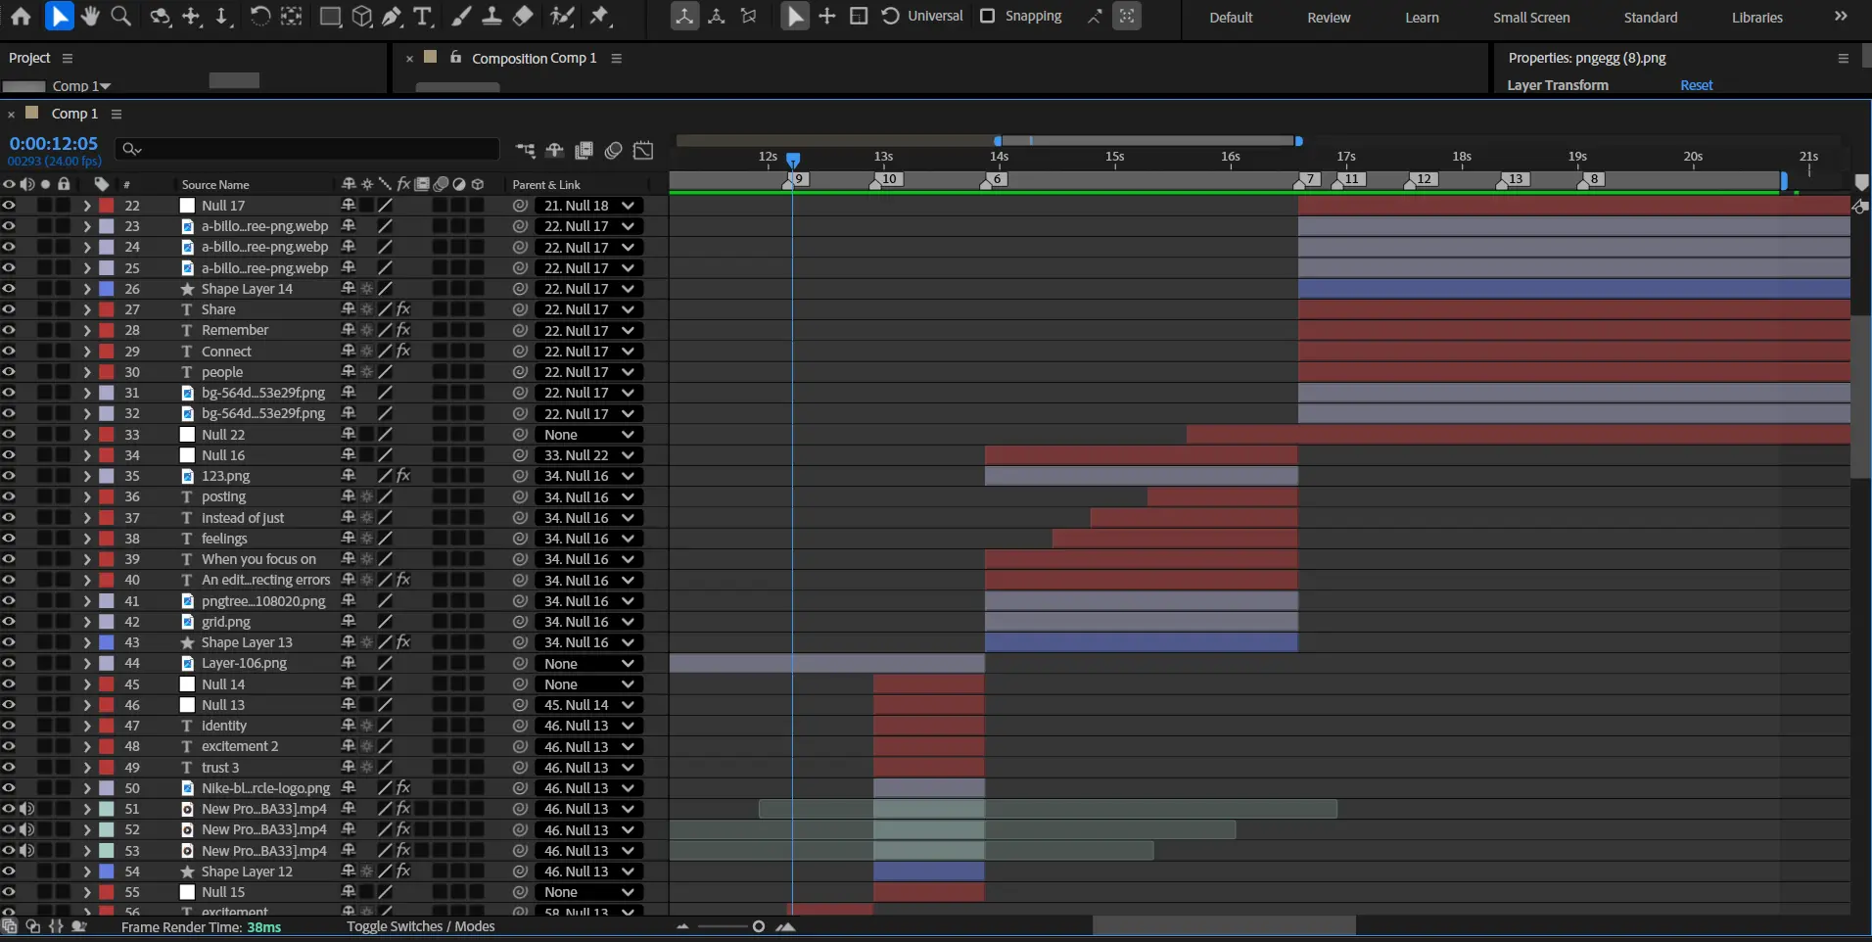Pick the Pen tool
This screenshot has width=1872, height=942.
392,16
